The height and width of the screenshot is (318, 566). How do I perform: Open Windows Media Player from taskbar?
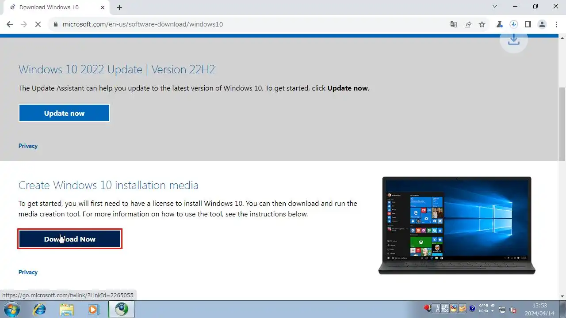pyautogui.click(x=93, y=309)
